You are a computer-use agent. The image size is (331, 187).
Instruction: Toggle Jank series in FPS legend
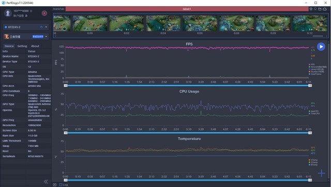[316, 69]
